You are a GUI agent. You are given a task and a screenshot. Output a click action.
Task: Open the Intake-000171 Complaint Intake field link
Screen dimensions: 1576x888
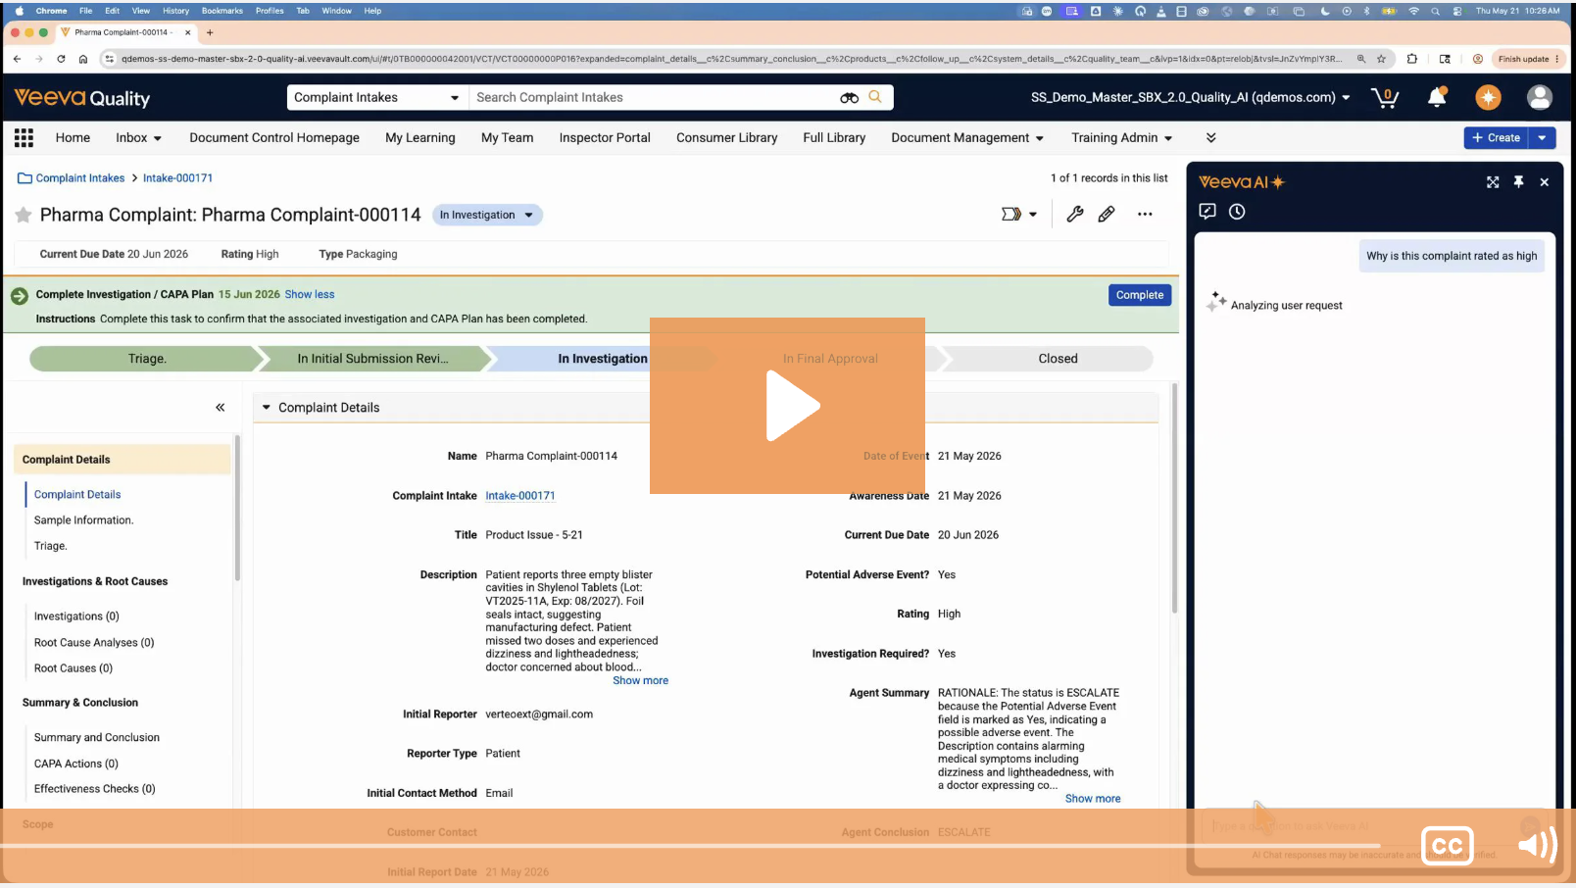pyautogui.click(x=520, y=496)
